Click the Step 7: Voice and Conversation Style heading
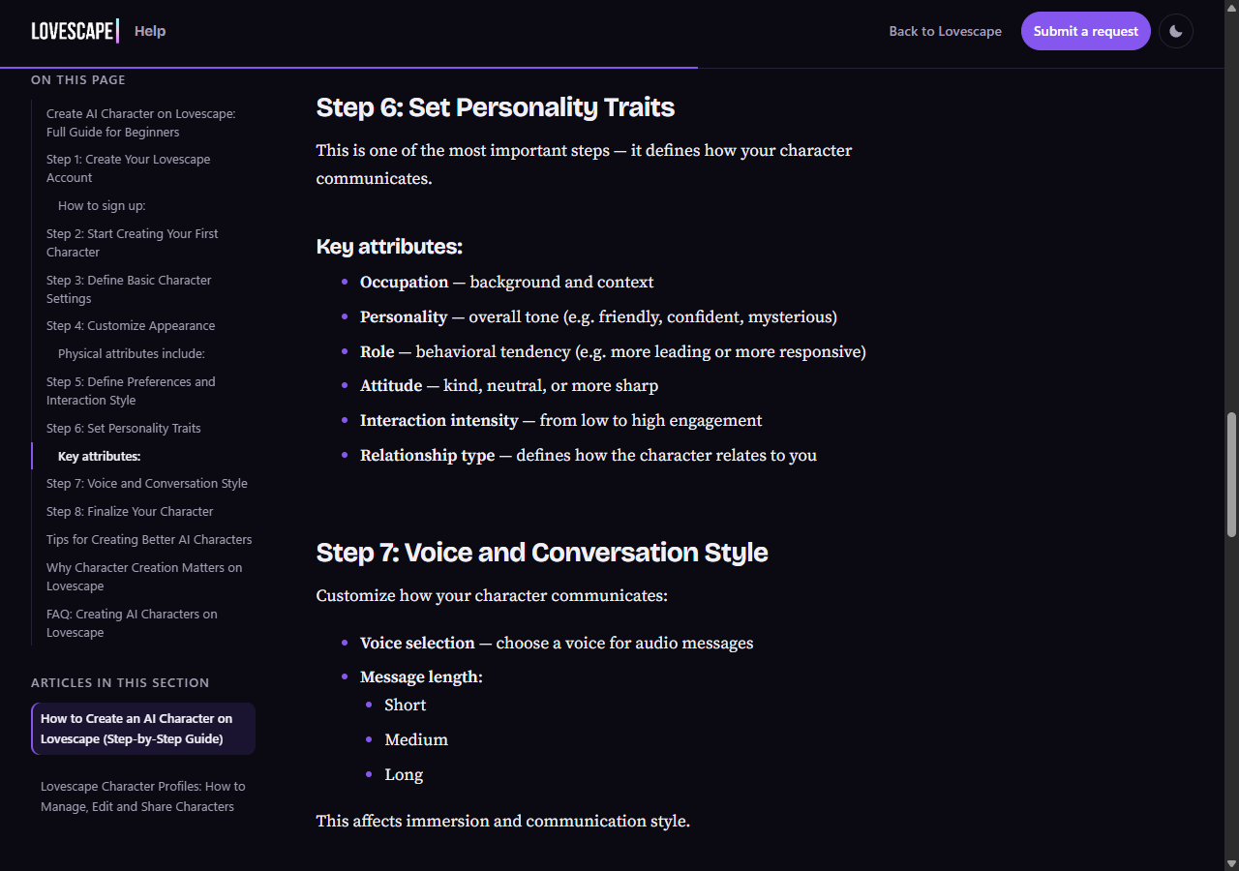 click(x=542, y=553)
